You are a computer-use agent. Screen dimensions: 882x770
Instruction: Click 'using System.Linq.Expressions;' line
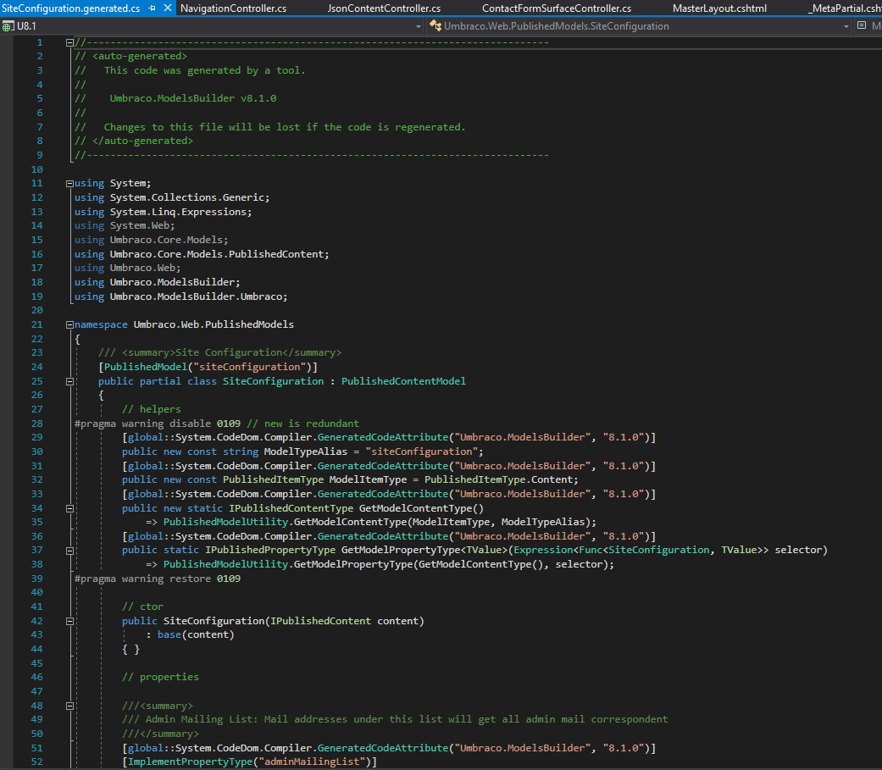coord(164,212)
